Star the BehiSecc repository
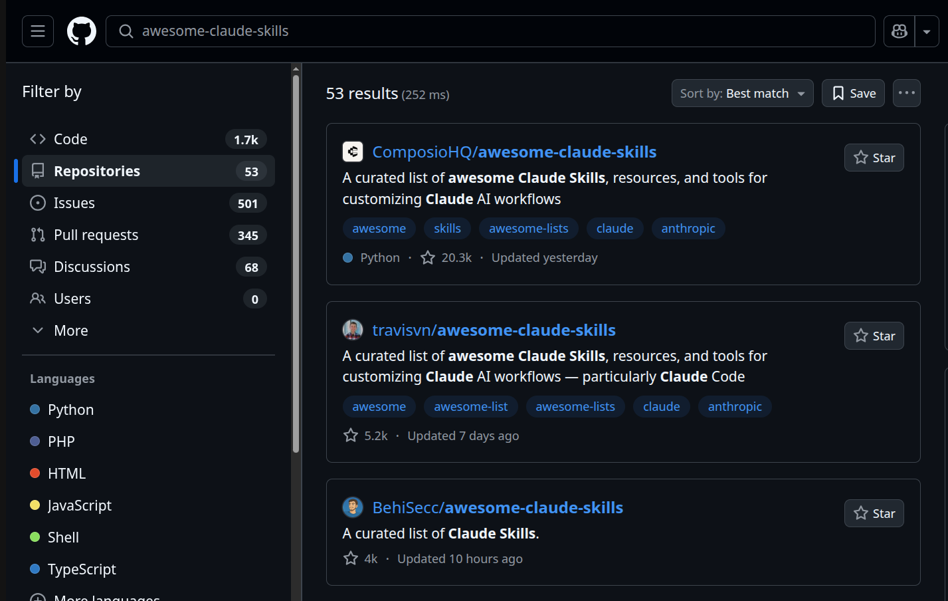This screenshot has width=948, height=601. (874, 513)
